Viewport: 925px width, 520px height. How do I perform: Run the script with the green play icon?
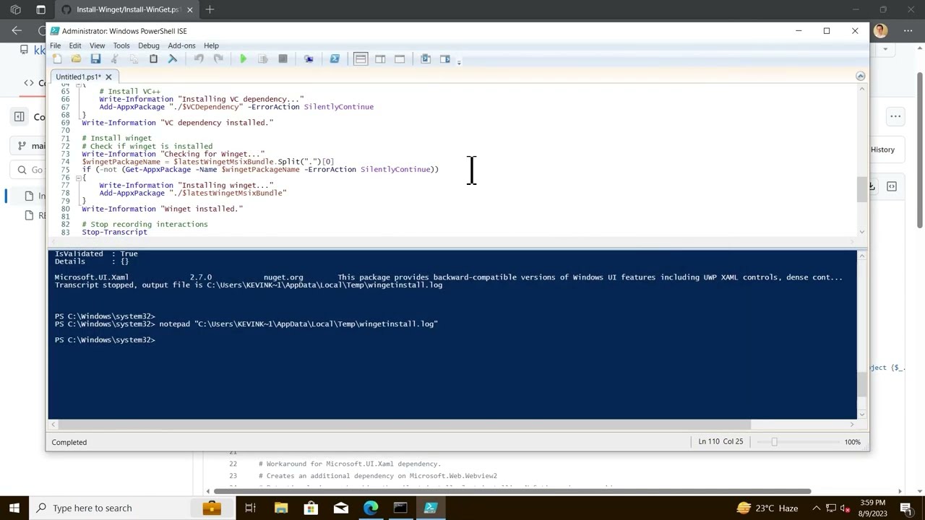click(244, 59)
